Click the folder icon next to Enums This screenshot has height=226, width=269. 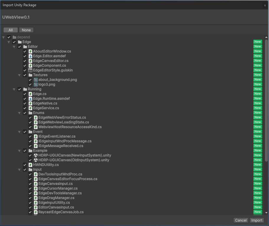[30, 113]
